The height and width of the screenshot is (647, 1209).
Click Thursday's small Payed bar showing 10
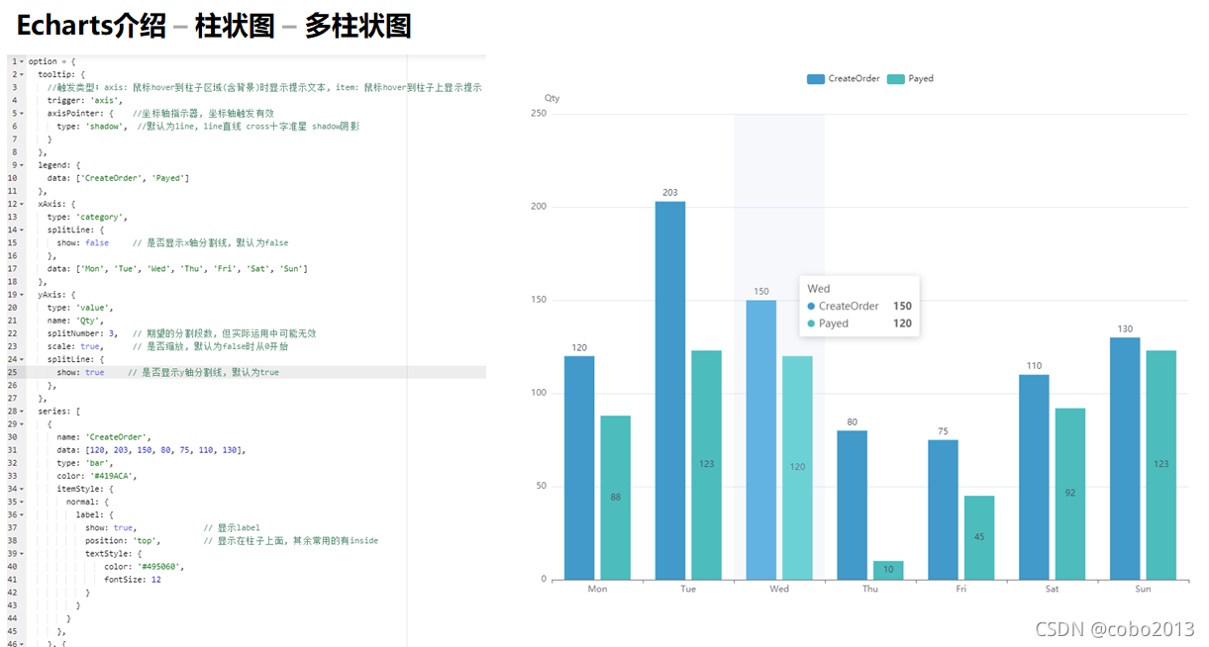tap(888, 571)
